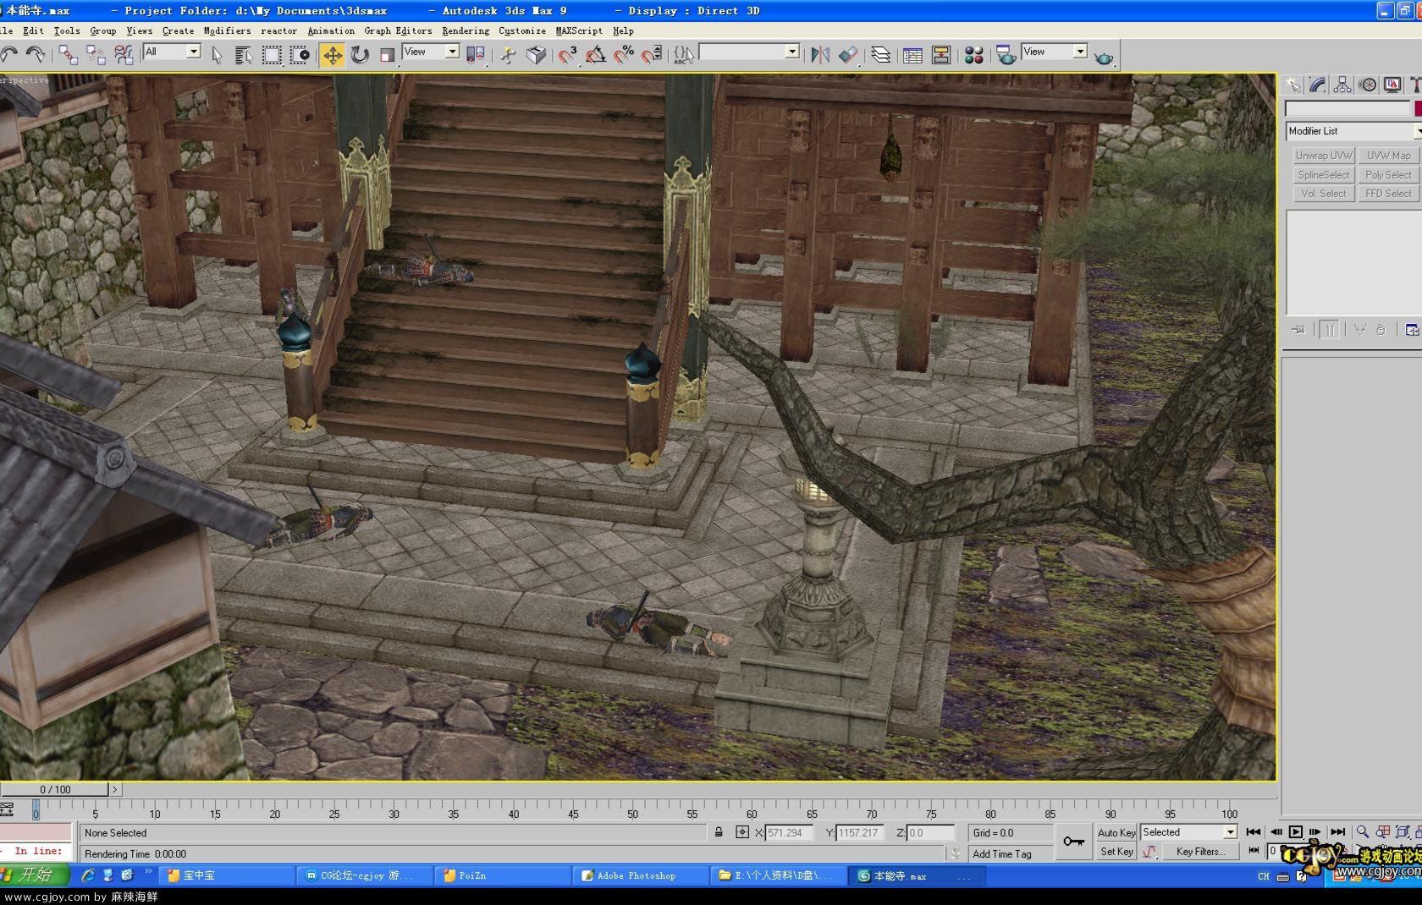Toggle 3D Snaps magnet
The height and width of the screenshot is (905, 1422).
pyautogui.click(x=568, y=55)
